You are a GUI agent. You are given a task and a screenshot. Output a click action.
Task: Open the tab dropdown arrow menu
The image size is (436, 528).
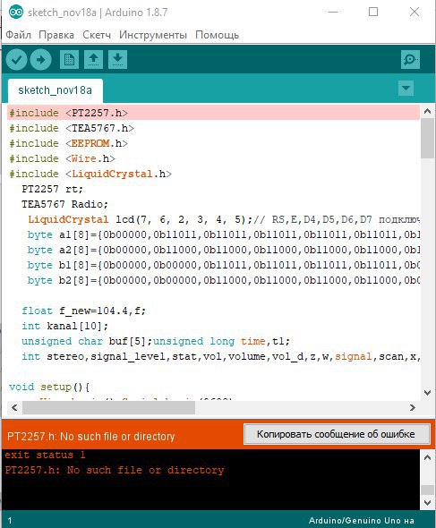point(406,89)
